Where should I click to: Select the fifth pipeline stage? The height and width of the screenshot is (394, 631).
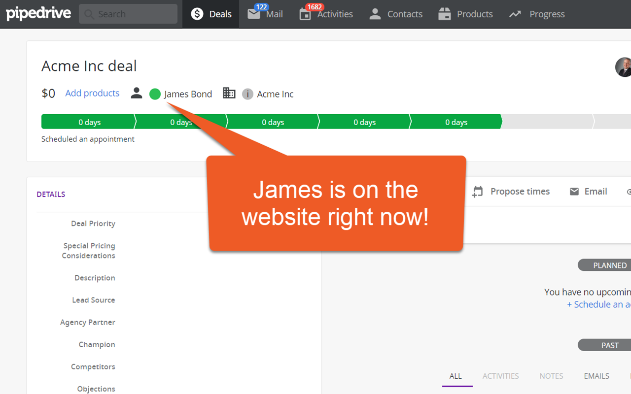tap(456, 122)
